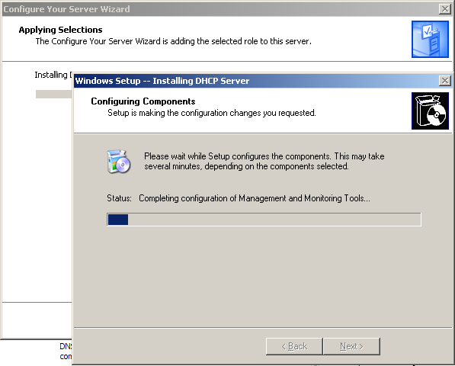Click the 'adding the selected role' description text
455x366 pixels.
(x=174, y=41)
